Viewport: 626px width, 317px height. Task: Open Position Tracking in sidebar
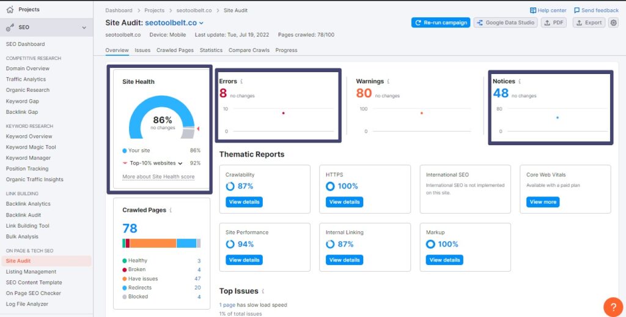pos(27,169)
